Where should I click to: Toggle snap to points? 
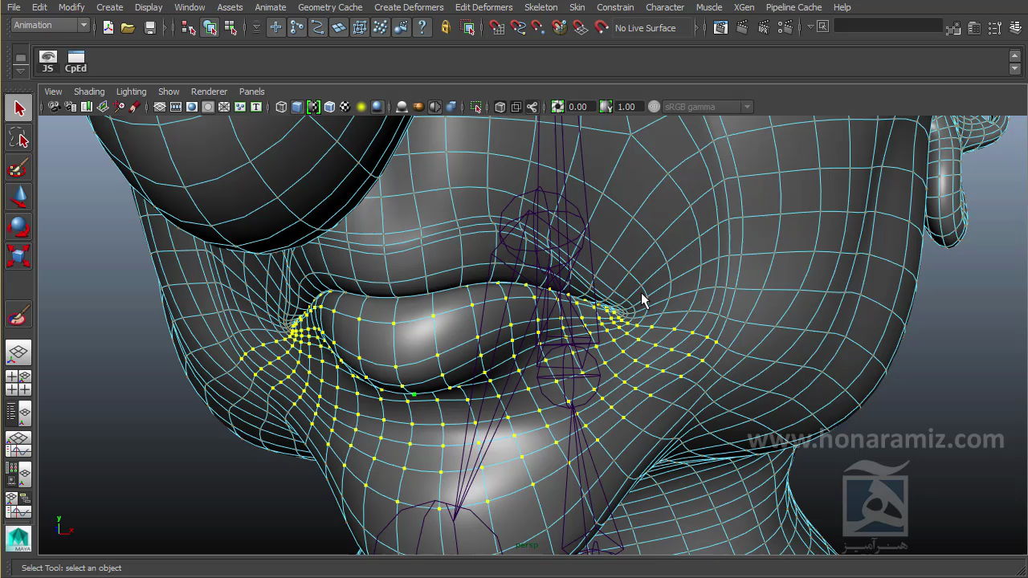coord(538,28)
